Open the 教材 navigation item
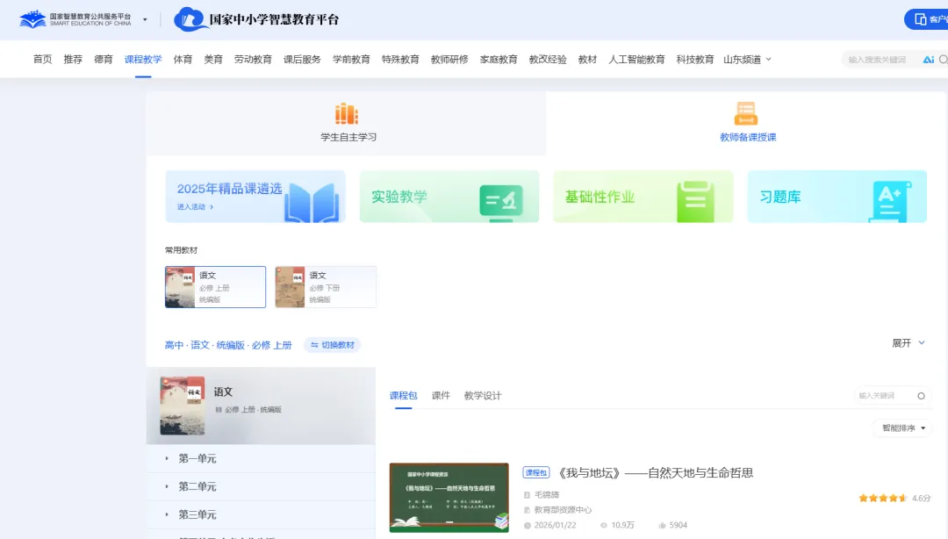 point(587,60)
